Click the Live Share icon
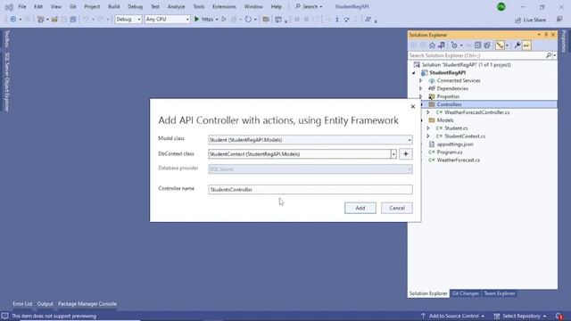571x321 pixels. [x=517, y=20]
